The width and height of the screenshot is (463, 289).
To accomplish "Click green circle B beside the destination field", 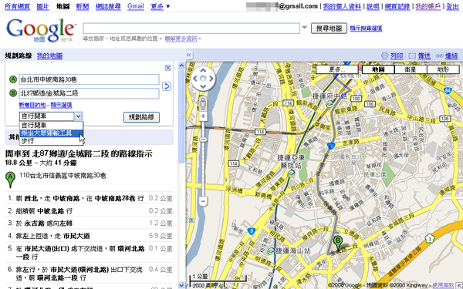I will [12, 93].
